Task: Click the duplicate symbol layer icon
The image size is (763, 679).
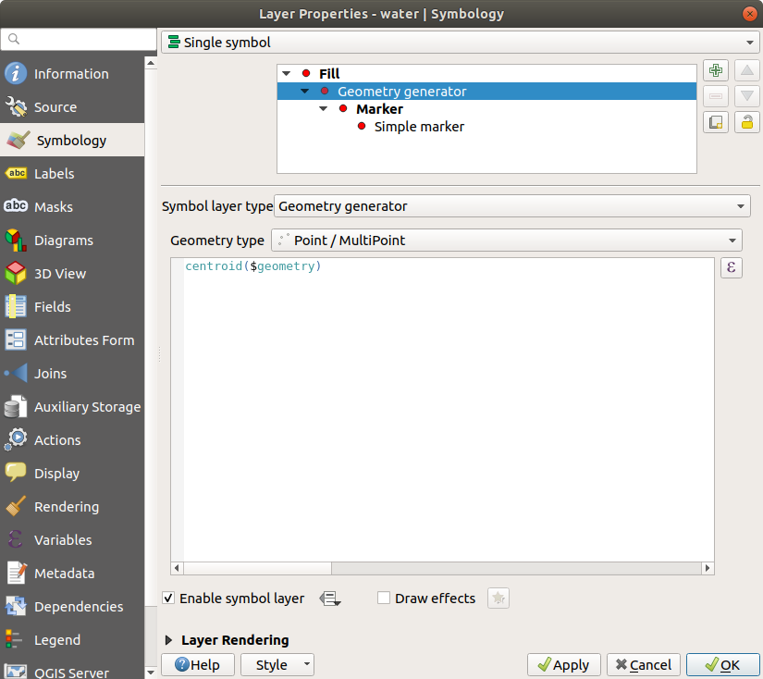Action: 715,121
